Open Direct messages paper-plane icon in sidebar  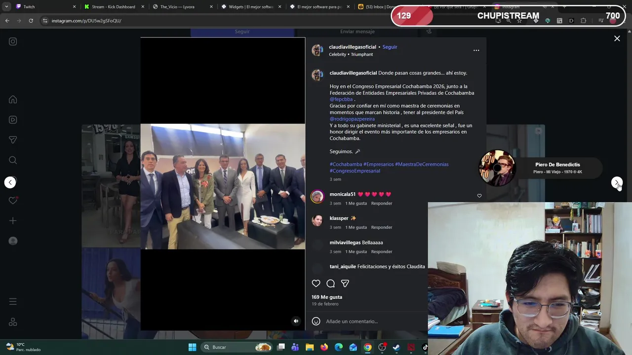[x=13, y=140]
